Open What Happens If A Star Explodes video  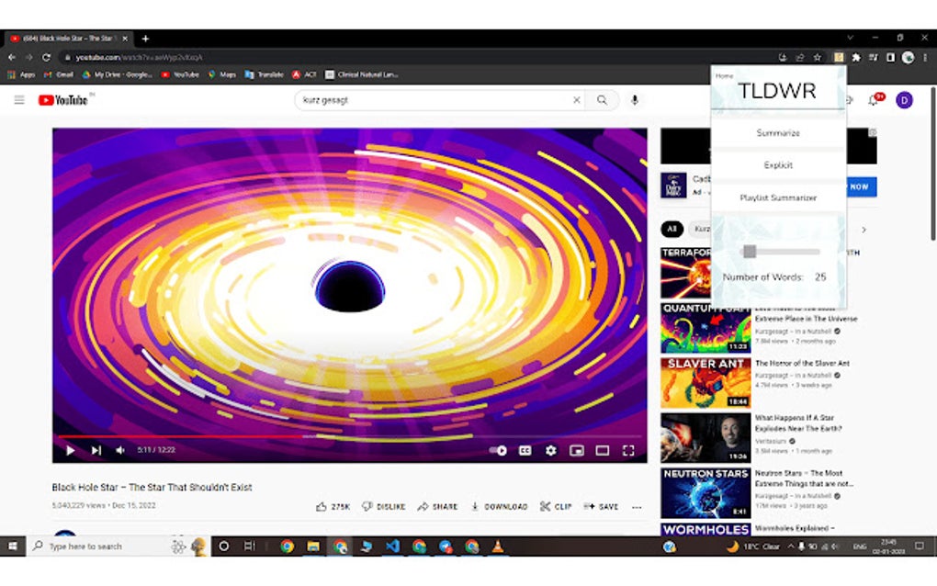click(x=798, y=423)
